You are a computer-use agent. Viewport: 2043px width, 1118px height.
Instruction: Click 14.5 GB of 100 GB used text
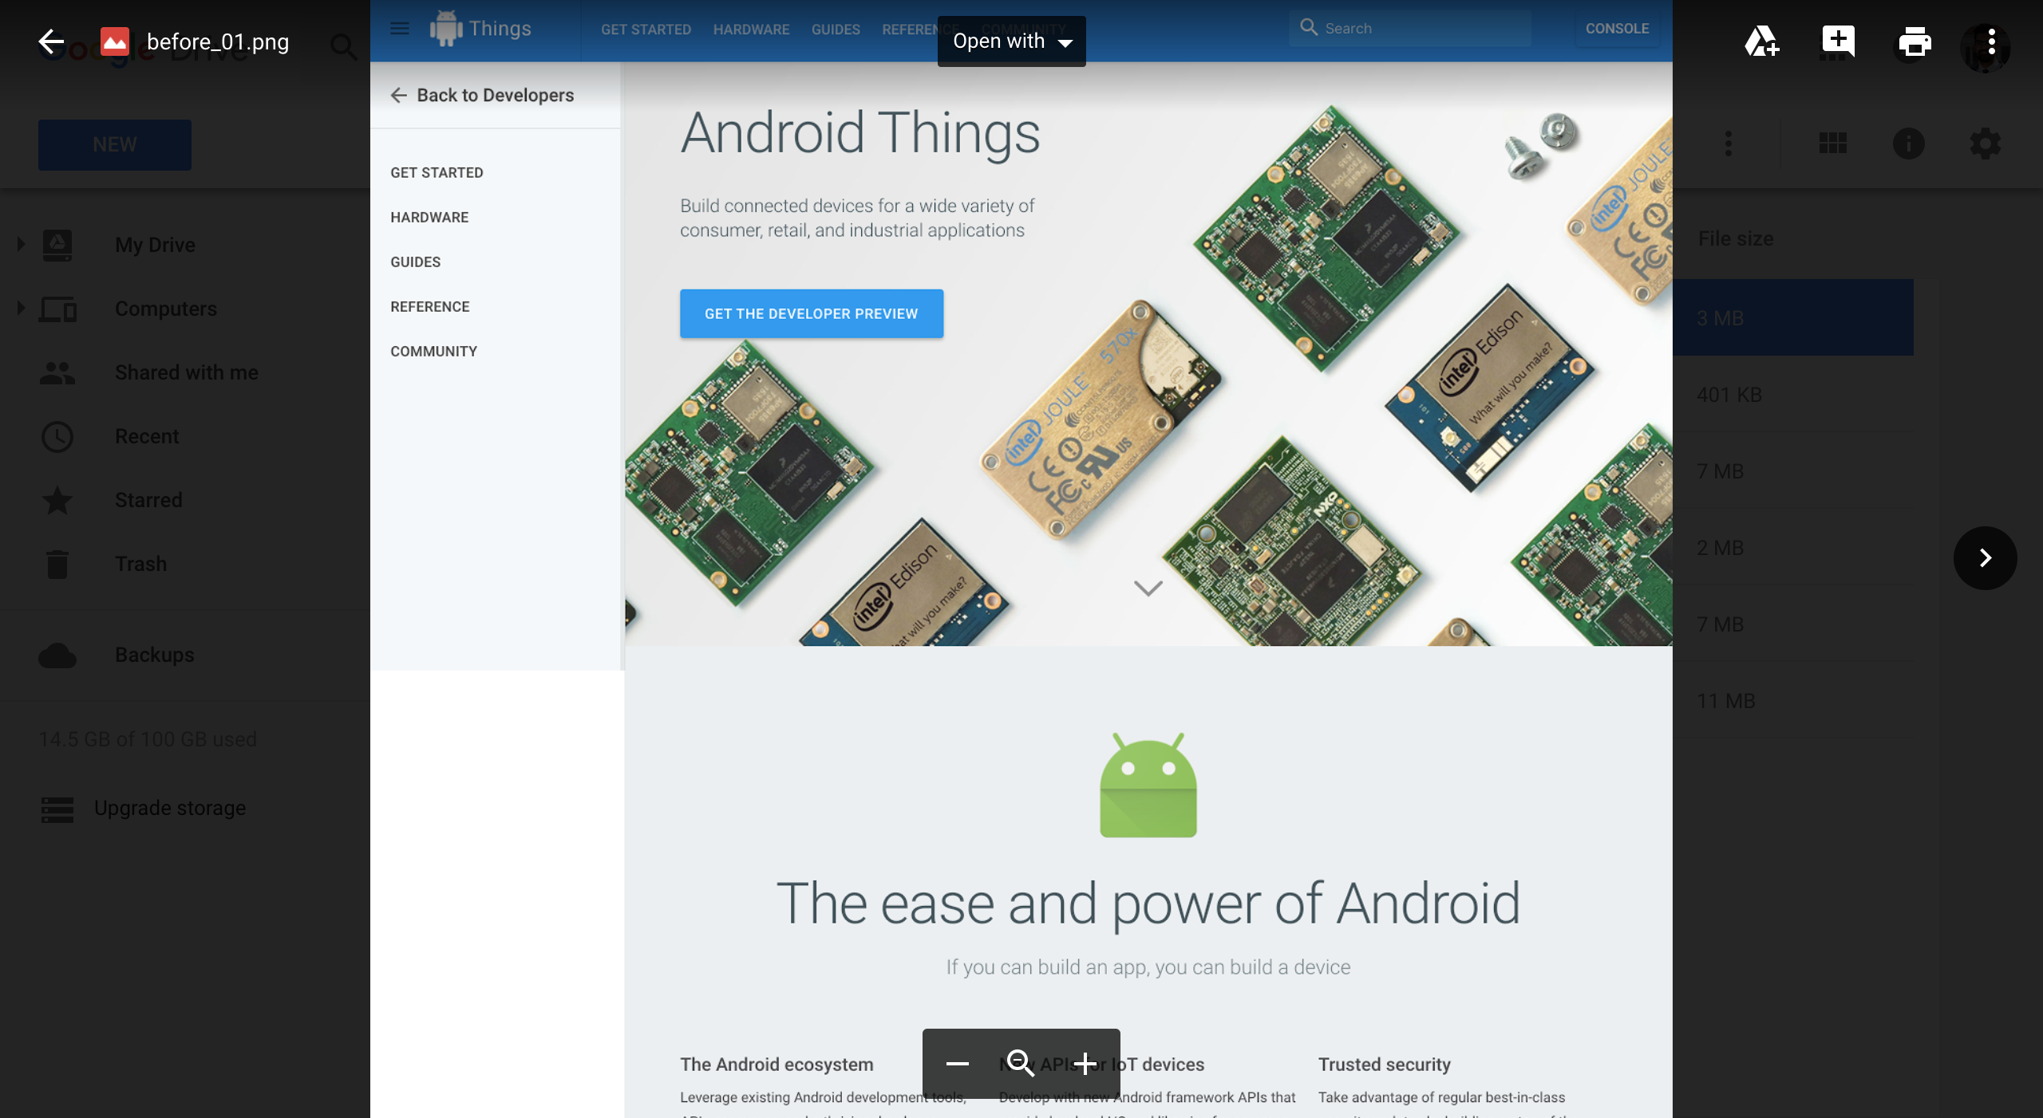click(x=148, y=739)
